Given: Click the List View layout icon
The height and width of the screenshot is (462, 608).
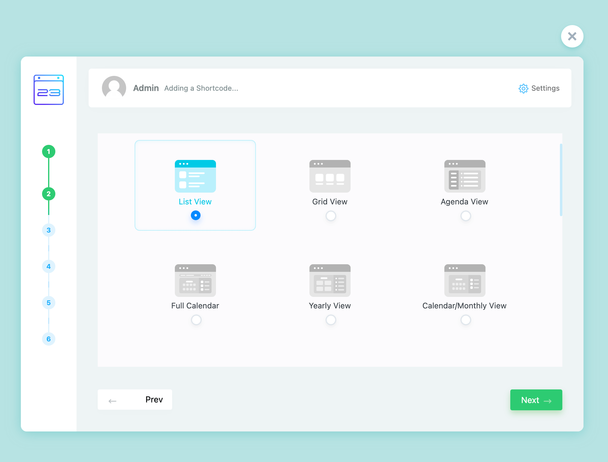Looking at the screenshot, I should point(195,176).
